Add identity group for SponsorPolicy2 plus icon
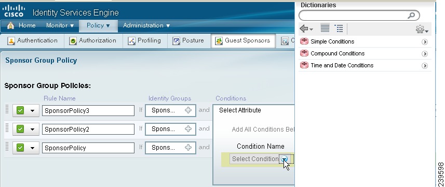 click(x=188, y=129)
